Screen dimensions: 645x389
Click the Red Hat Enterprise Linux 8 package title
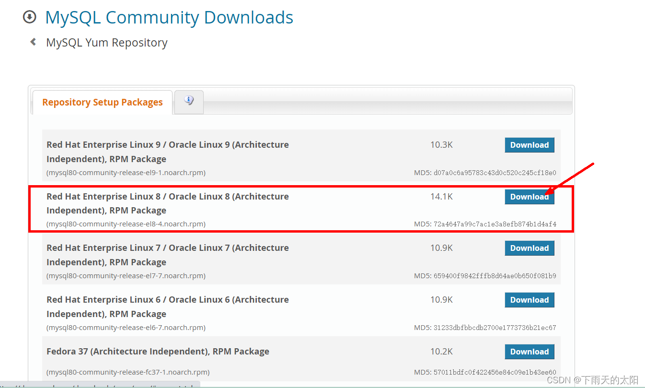coord(168,203)
